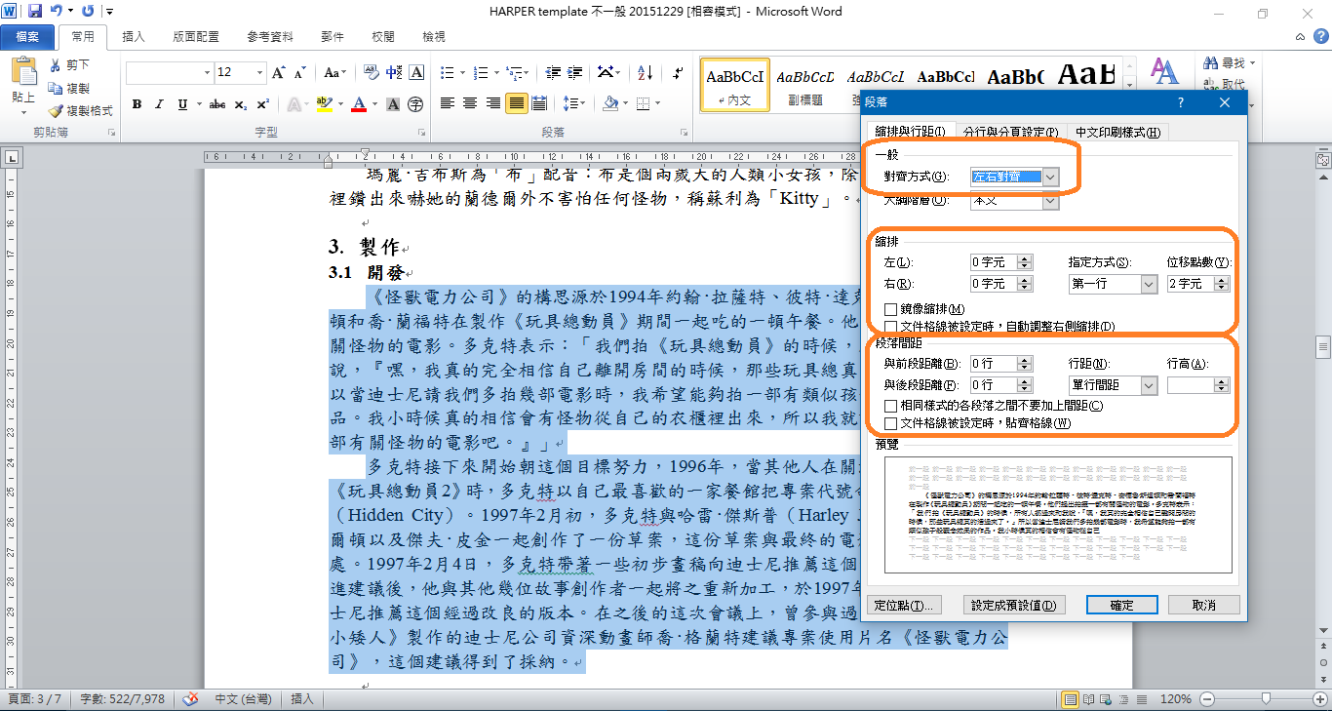Switch to 中文印刷樣式 dialog tab
The width and height of the screenshot is (1332, 711).
[x=1117, y=133]
